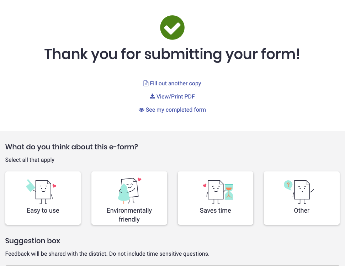Click the tree-hugging document illustration
This screenshot has width=345, height=266.
tap(129, 191)
